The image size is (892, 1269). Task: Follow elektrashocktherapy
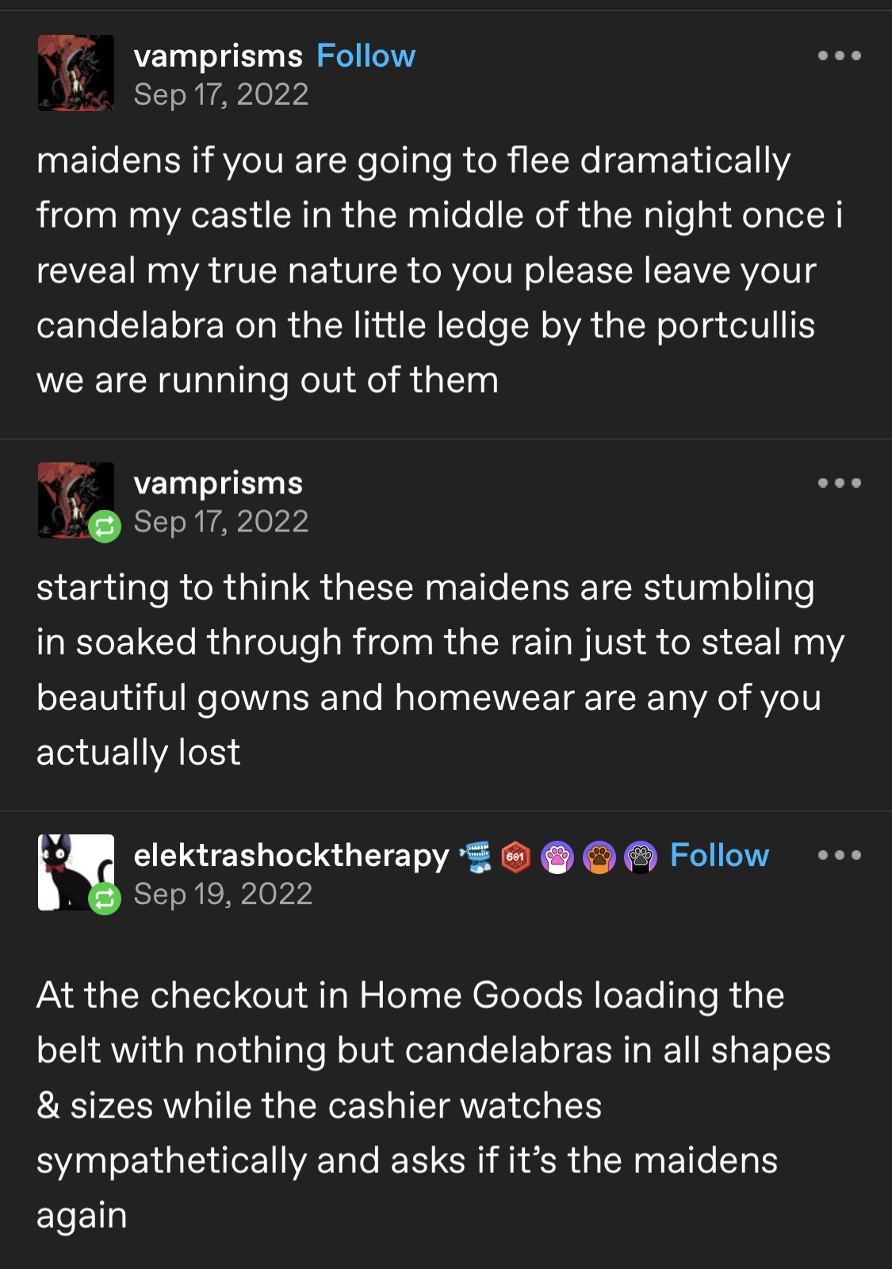tap(719, 856)
